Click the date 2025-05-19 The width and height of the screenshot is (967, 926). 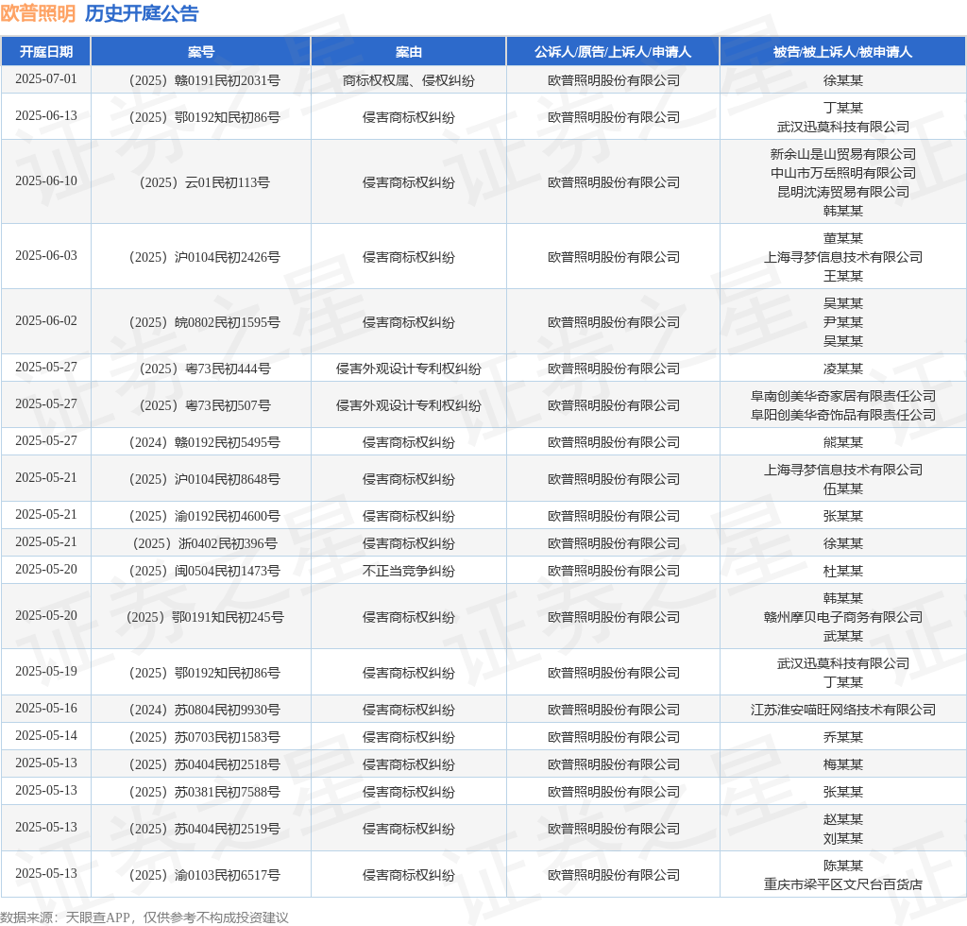46,671
